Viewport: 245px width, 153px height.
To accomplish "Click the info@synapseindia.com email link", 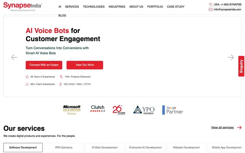I will (x=227, y=10).
